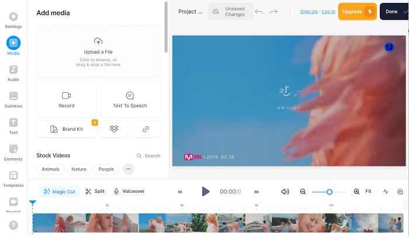
Task: Click the Project name field
Action: pyautogui.click(x=190, y=12)
